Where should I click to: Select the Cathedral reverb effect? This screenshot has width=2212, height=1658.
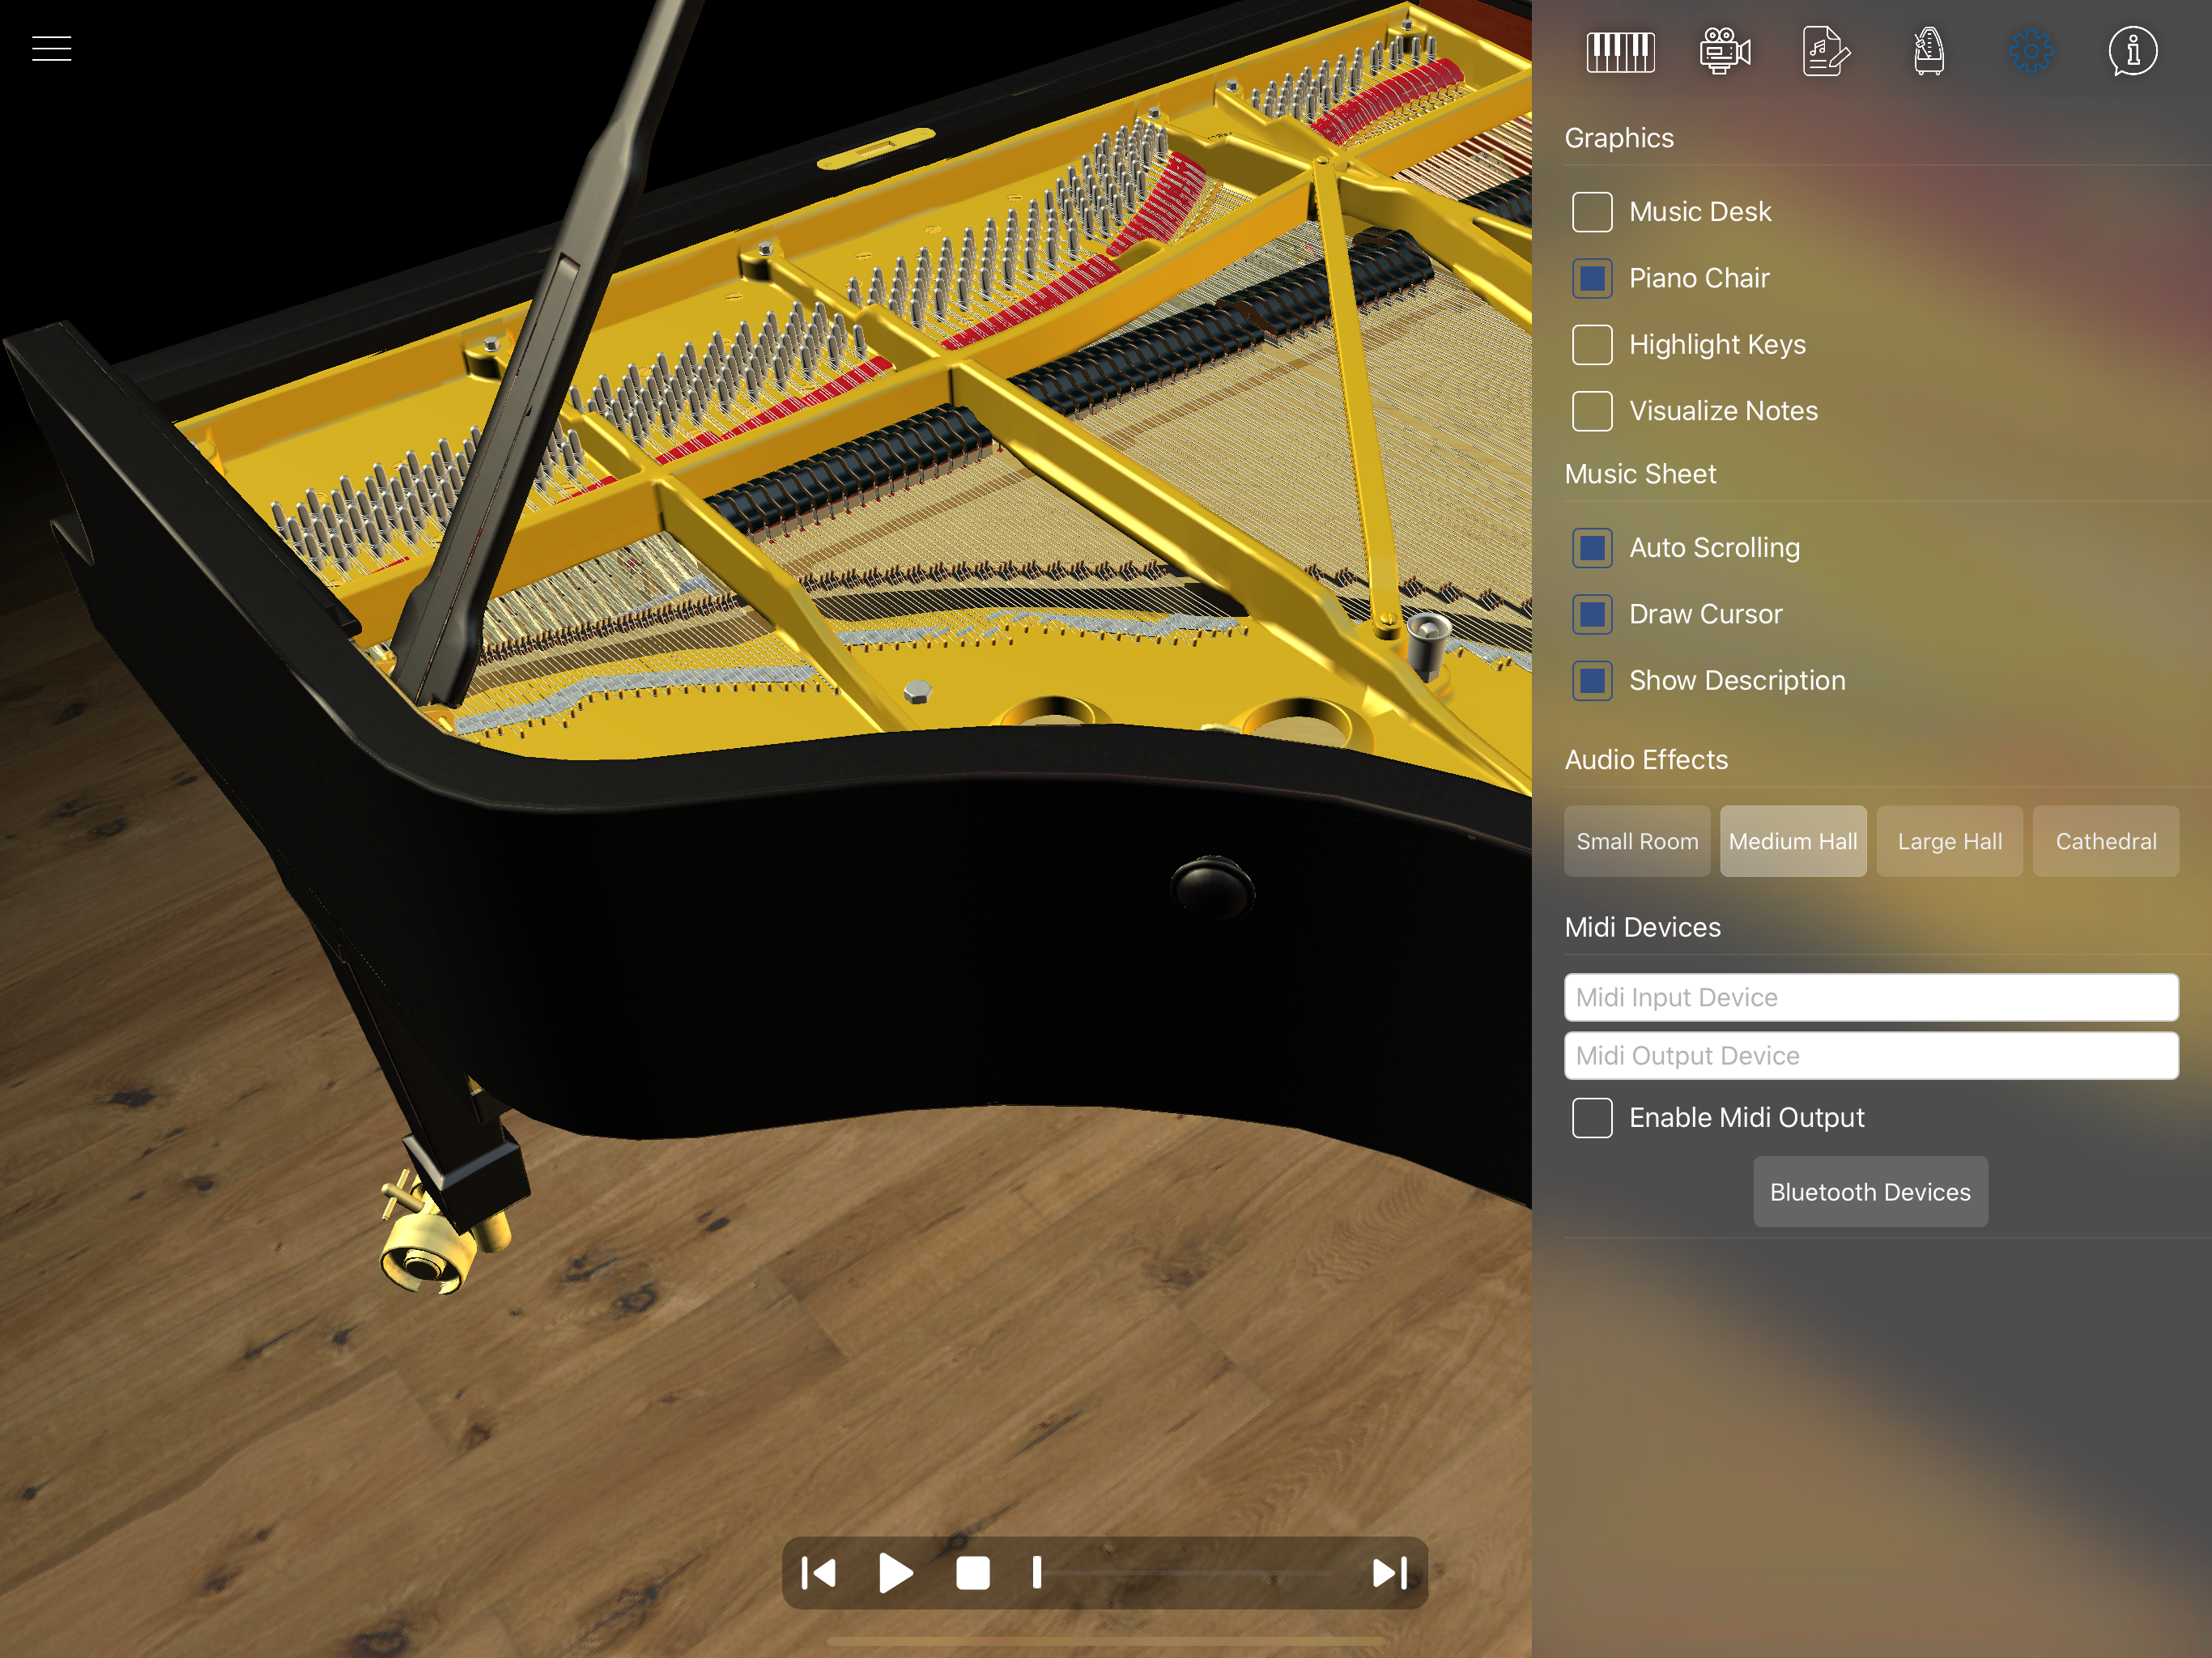click(2105, 842)
